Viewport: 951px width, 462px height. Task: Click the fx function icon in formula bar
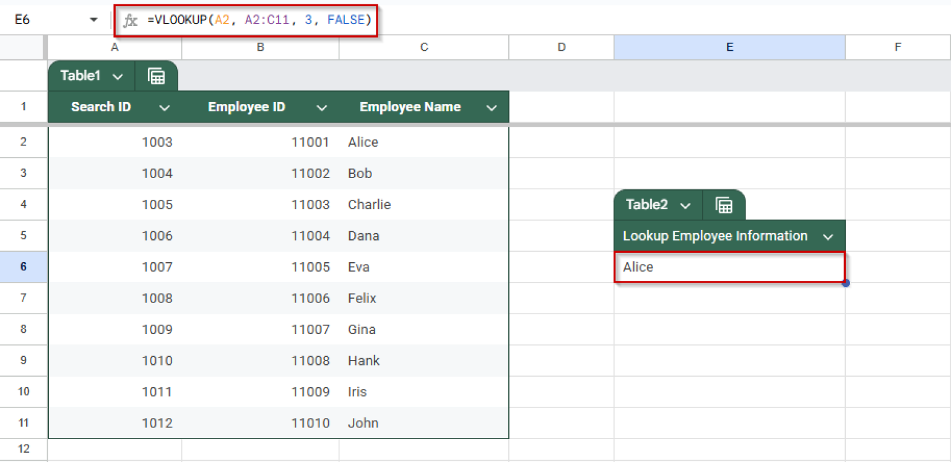pos(130,20)
